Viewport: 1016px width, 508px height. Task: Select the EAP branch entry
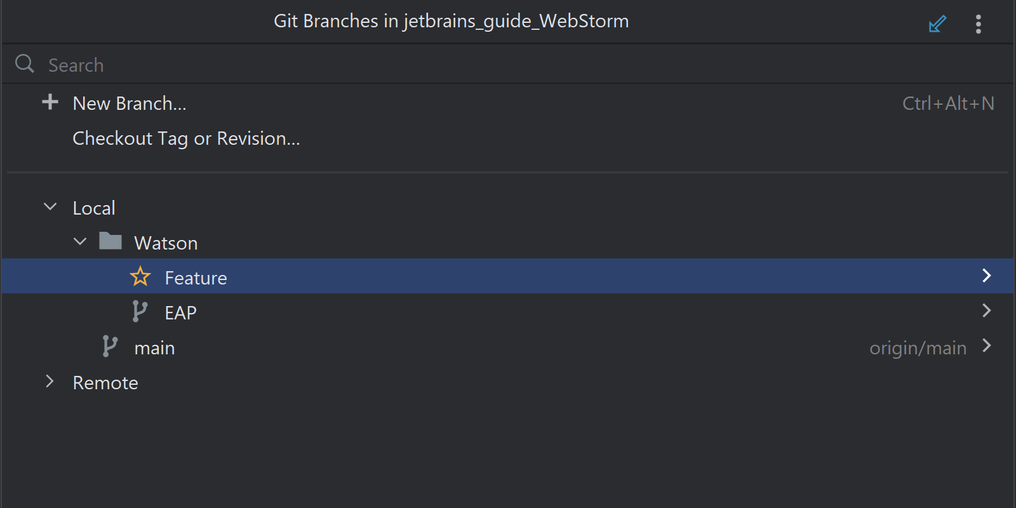pyautogui.click(x=507, y=311)
